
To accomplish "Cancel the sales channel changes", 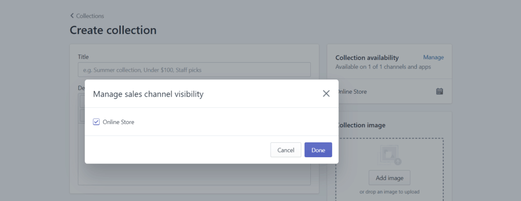I will coord(286,150).
